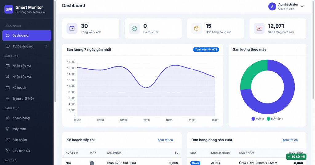Go to Khách hàng in the sidebar

point(21,118)
